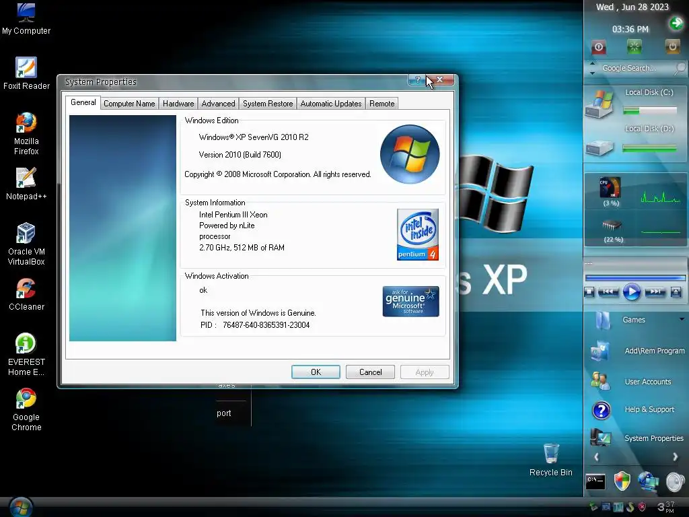
Task: Open the Command Prompt icon in sidebar
Action: [x=595, y=481]
